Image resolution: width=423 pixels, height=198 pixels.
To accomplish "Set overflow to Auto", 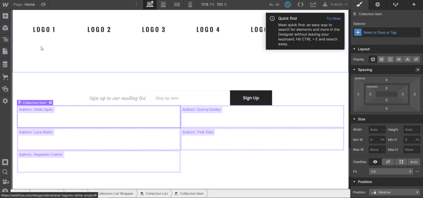I will tap(414, 162).
